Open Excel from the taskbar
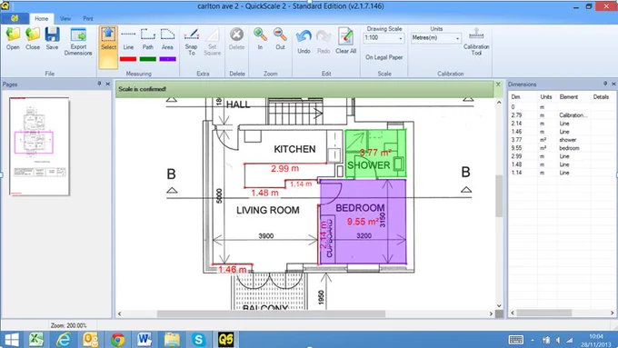The height and width of the screenshot is (348, 618). pos(36,339)
